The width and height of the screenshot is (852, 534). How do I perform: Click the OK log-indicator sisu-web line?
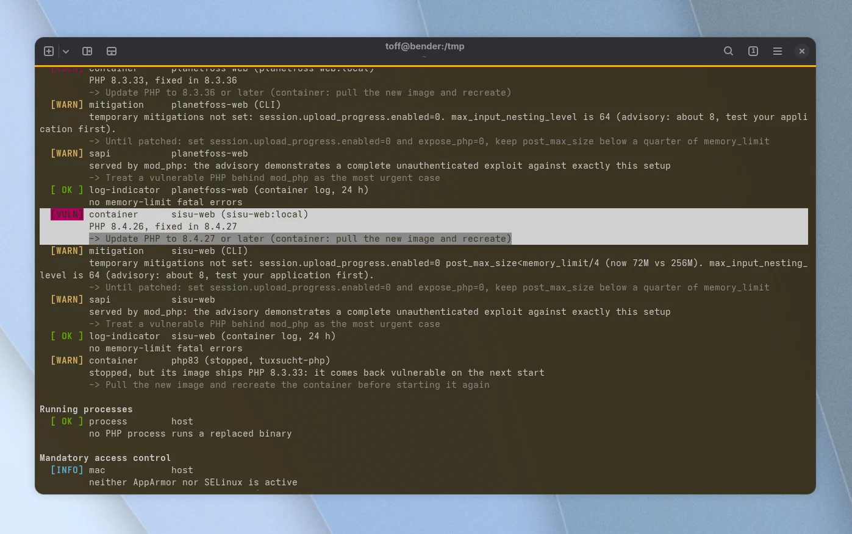(x=193, y=336)
